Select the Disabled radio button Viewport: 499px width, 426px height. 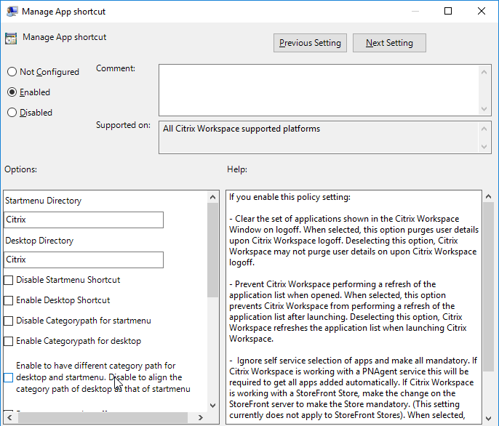12,113
